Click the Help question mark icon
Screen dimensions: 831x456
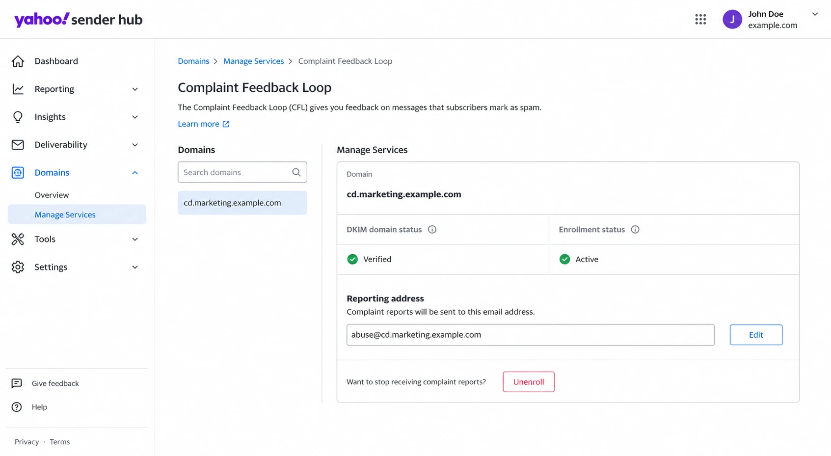pos(17,407)
